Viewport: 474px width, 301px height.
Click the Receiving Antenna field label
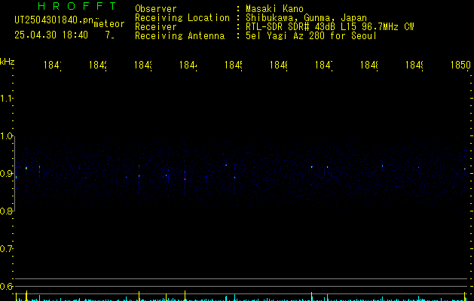click(180, 36)
